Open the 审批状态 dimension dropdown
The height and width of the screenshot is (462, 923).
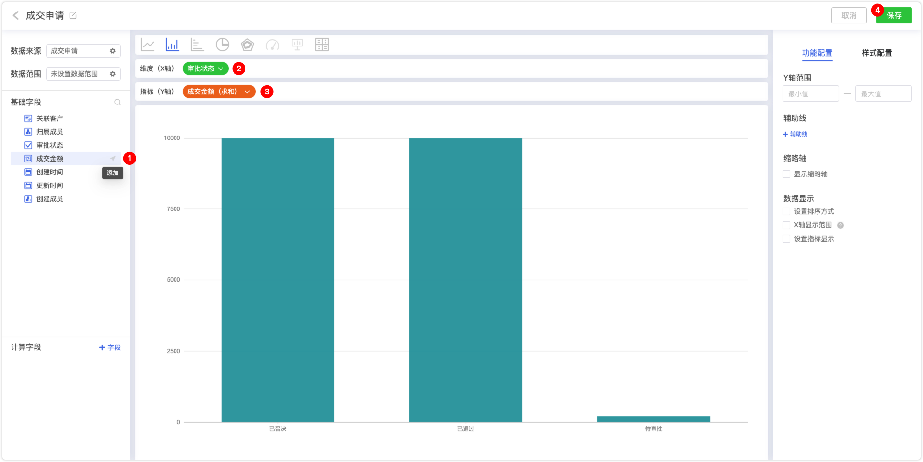pyautogui.click(x=205, y=69)
